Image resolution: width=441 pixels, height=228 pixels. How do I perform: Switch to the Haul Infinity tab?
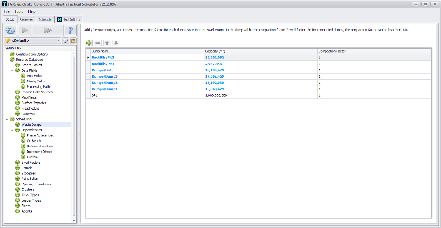[69, 19]
